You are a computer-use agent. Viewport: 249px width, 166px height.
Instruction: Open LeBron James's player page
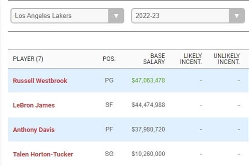coord(34,105)
